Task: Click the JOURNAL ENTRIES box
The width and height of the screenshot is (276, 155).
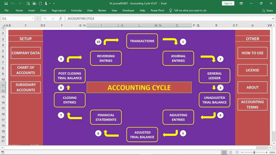Action: [178, 58]
